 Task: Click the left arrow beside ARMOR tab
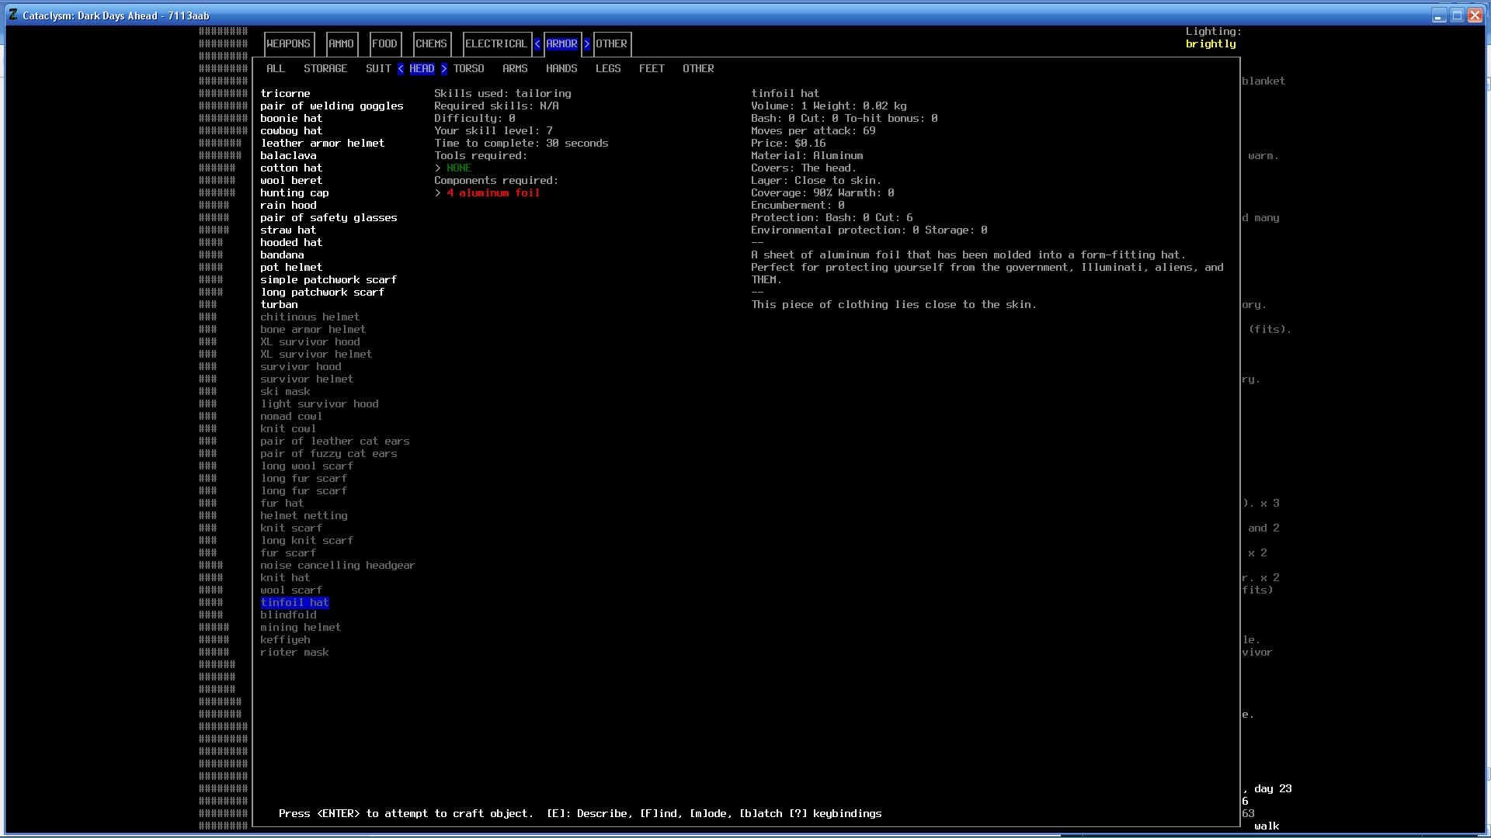537,44
